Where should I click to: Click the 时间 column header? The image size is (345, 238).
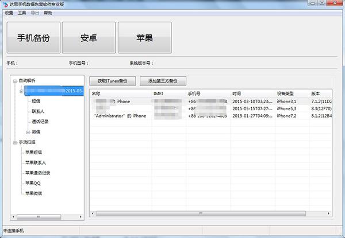pos(253,93)
